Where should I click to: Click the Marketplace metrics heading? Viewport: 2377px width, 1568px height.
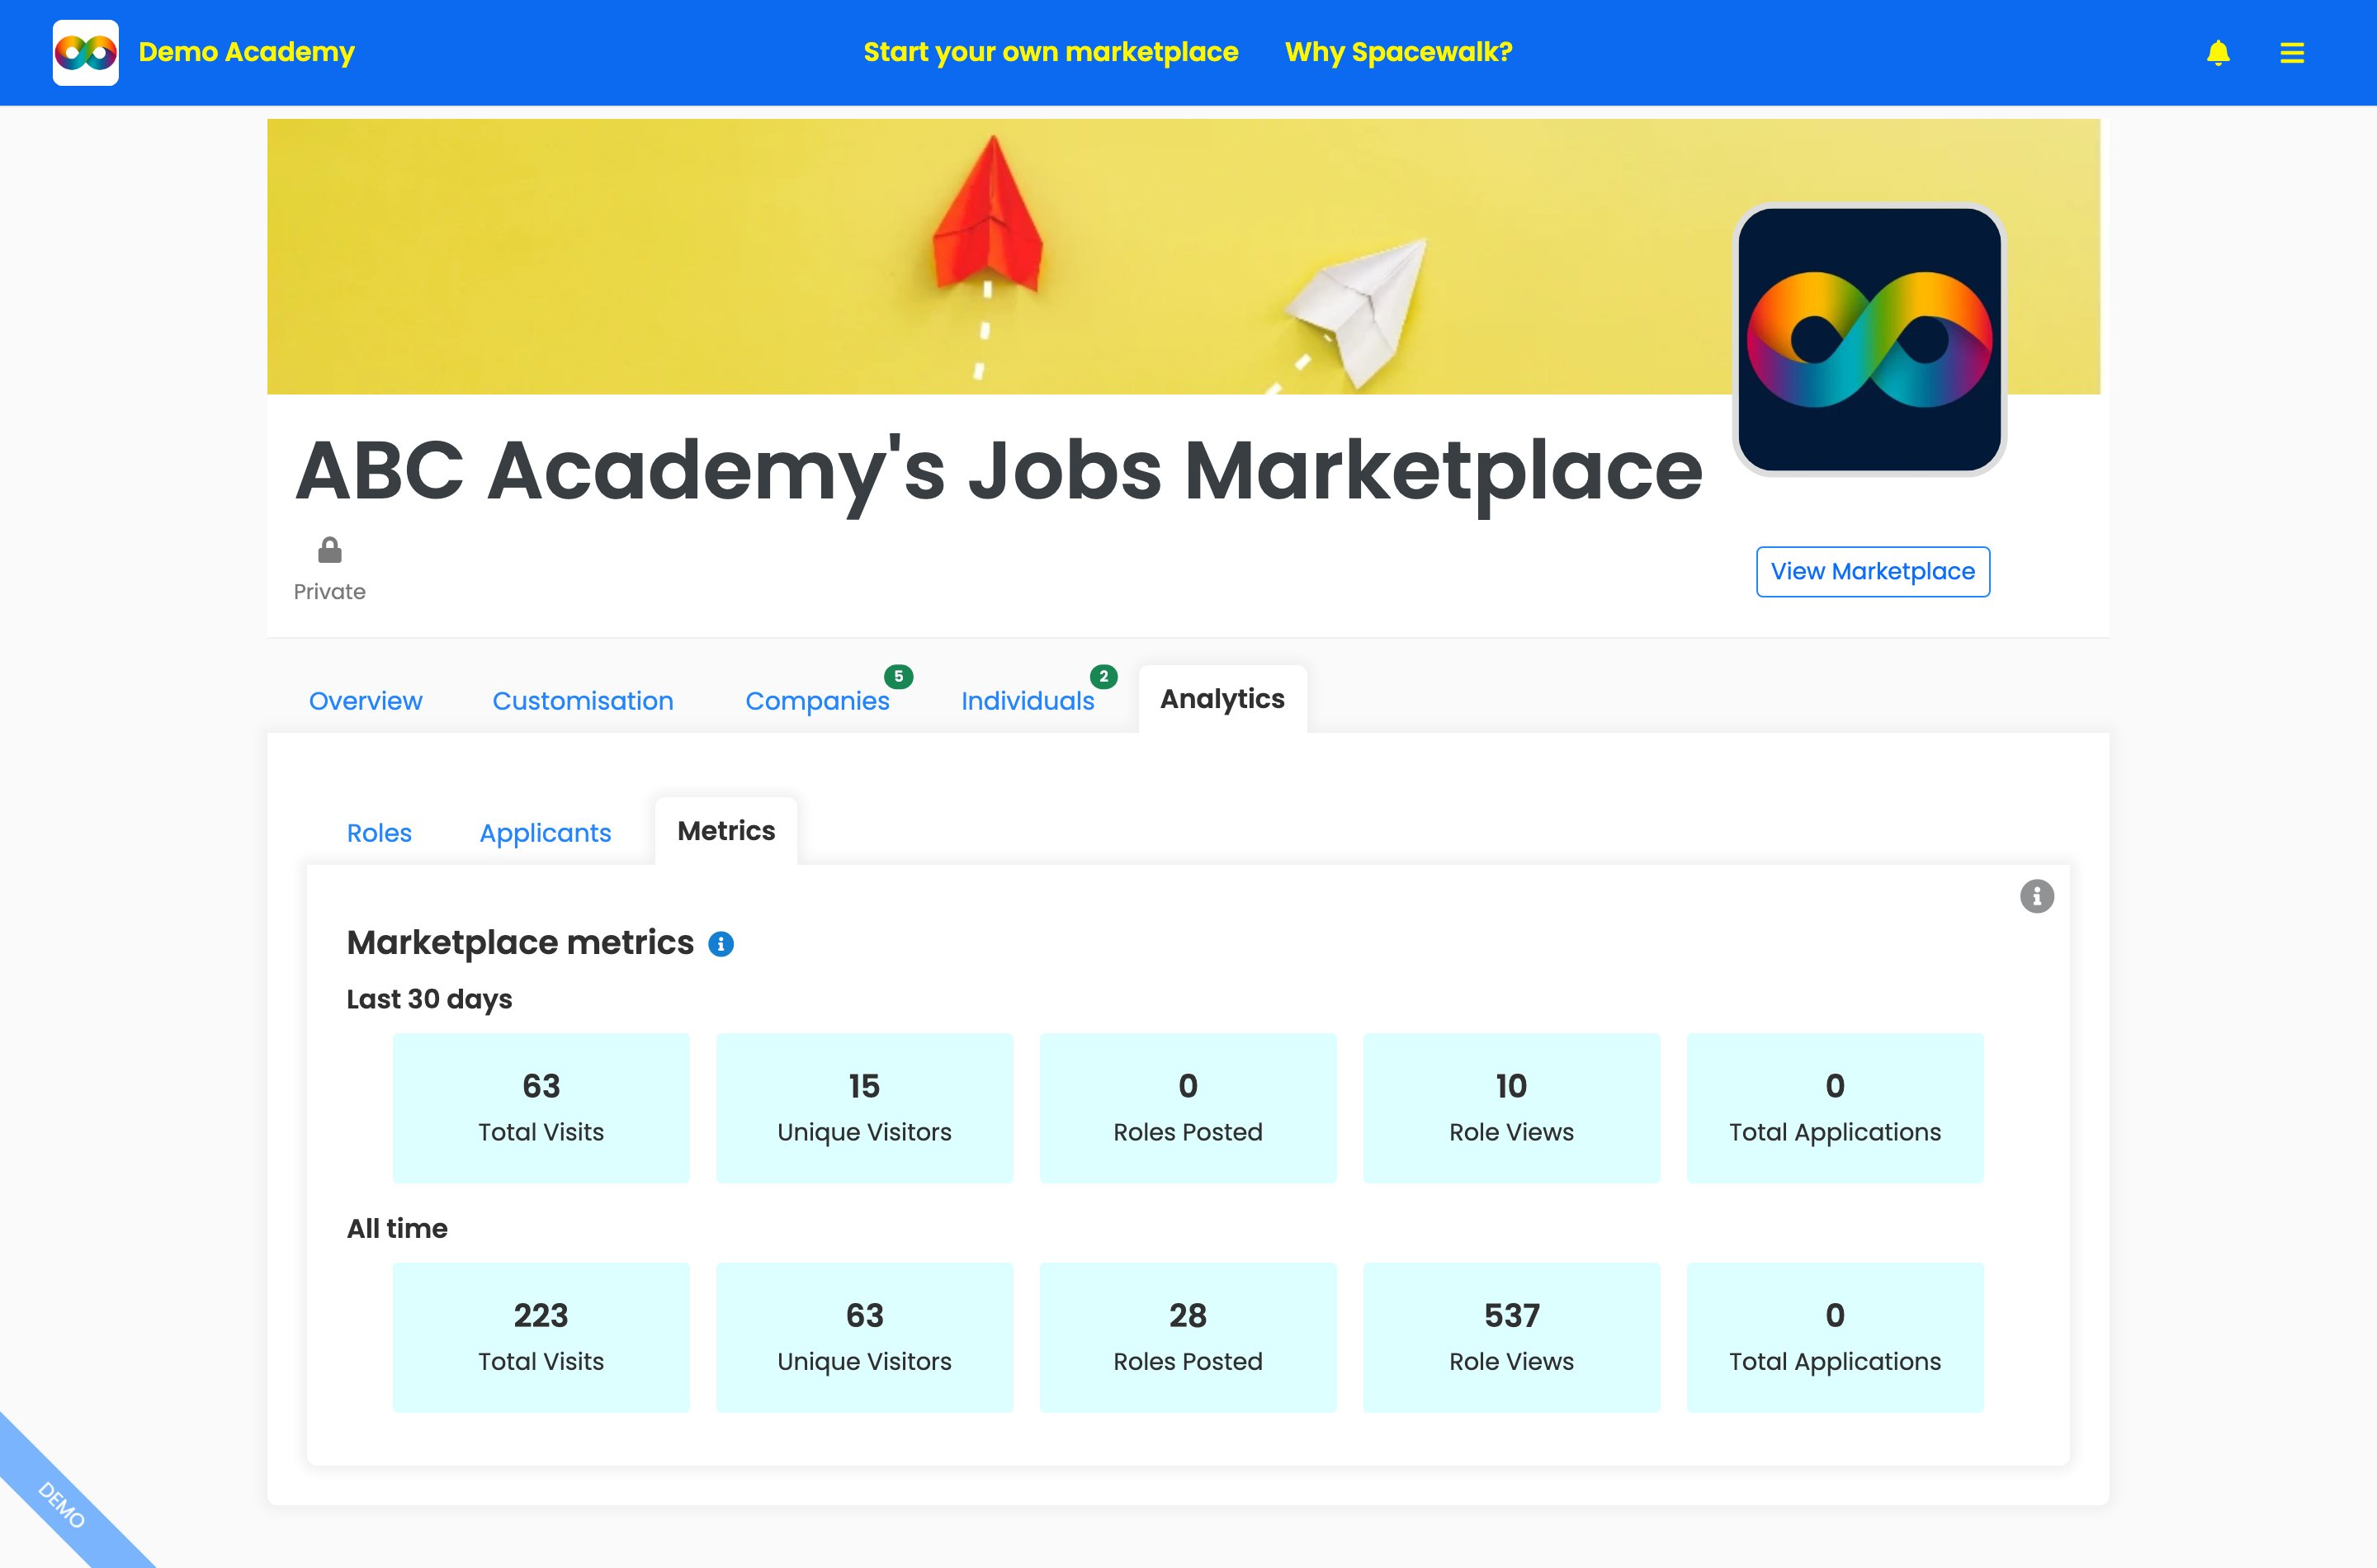point(520,943)
